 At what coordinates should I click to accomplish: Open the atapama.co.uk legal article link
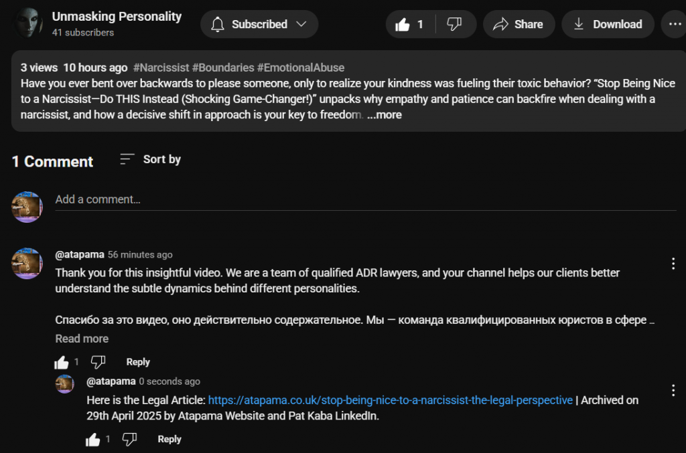[x=390, y=400]
